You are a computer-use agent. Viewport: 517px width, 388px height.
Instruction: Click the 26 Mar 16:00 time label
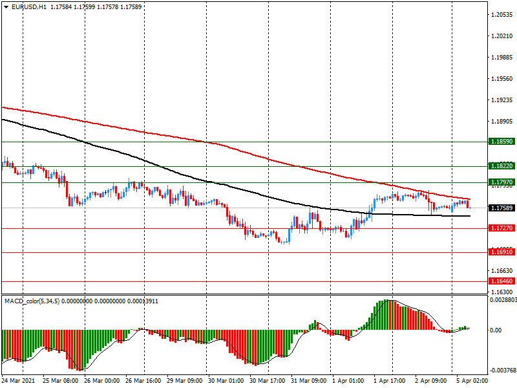(x=143, y=381)
